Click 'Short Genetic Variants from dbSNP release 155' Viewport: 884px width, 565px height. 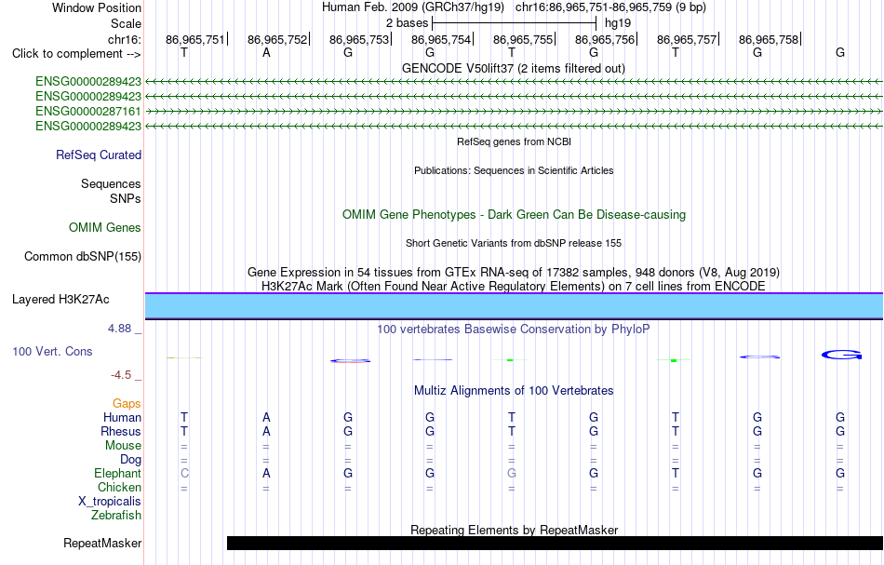[514, 243]
